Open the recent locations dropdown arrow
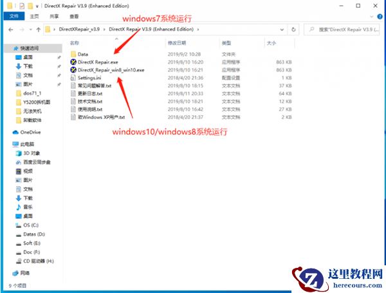Image resolution: width=386 pixels, height=293 pixels. coord(30,30)
